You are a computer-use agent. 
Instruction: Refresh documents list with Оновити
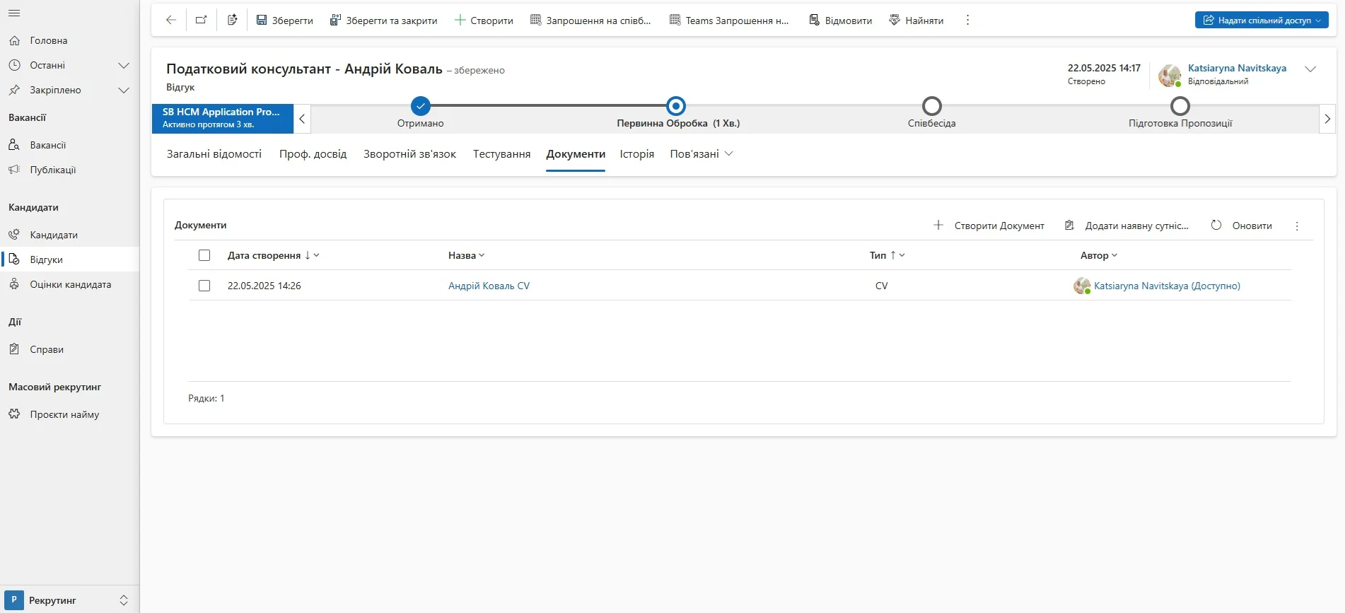tap(1241, 226)
